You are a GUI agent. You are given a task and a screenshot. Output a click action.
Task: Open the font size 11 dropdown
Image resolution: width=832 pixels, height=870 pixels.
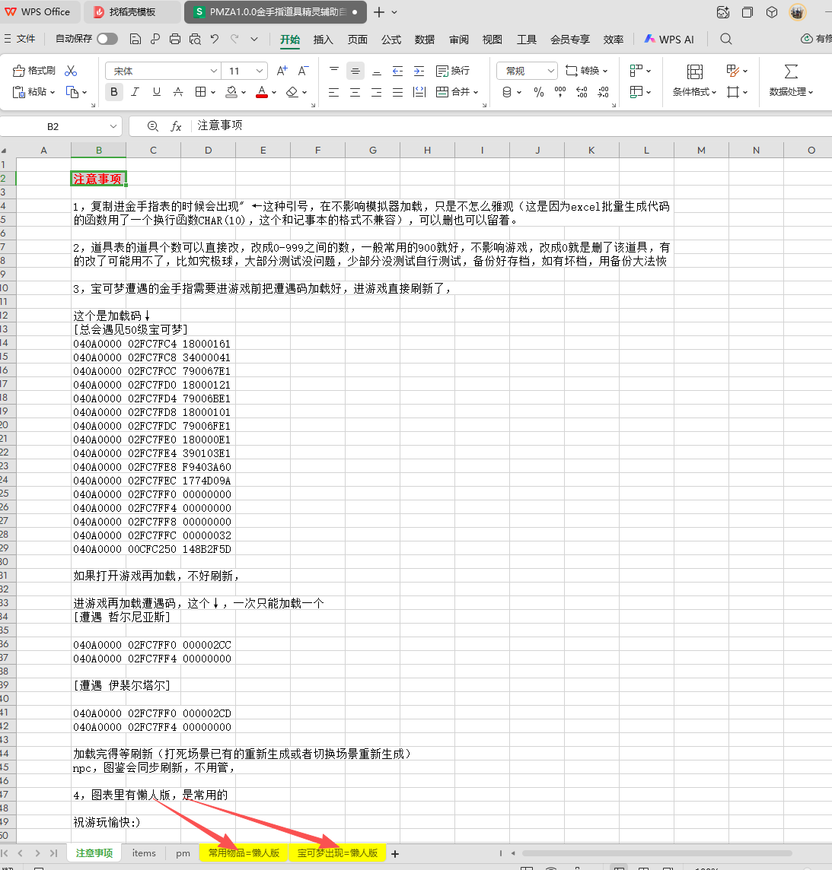click(260, 71)
